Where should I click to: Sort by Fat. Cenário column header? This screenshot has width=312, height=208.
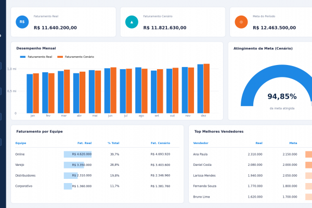(160, 143)
